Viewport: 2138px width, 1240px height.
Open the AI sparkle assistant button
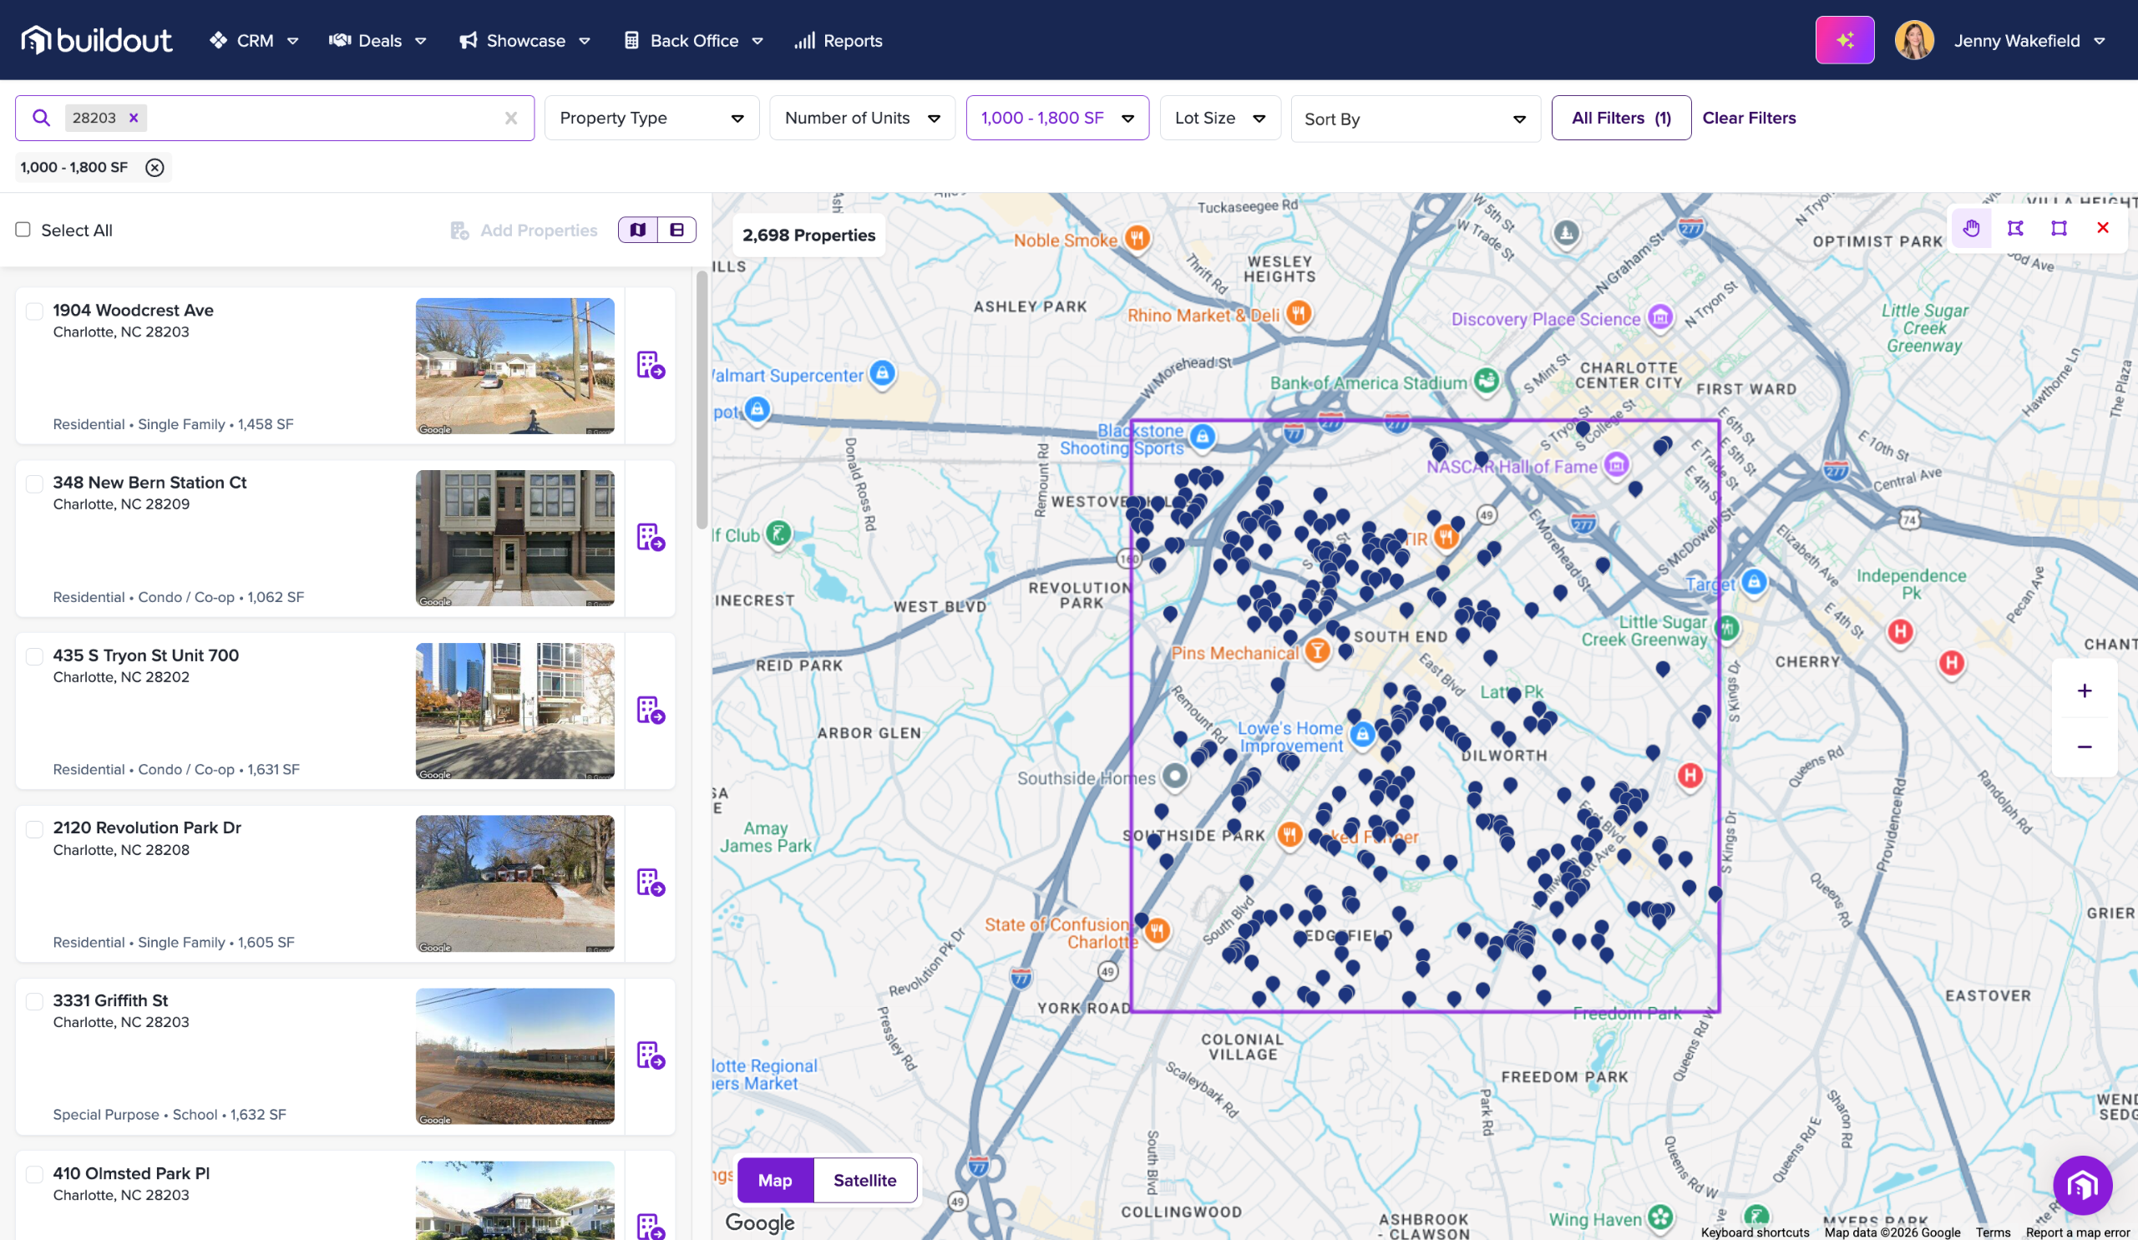tap(1845, 40)
